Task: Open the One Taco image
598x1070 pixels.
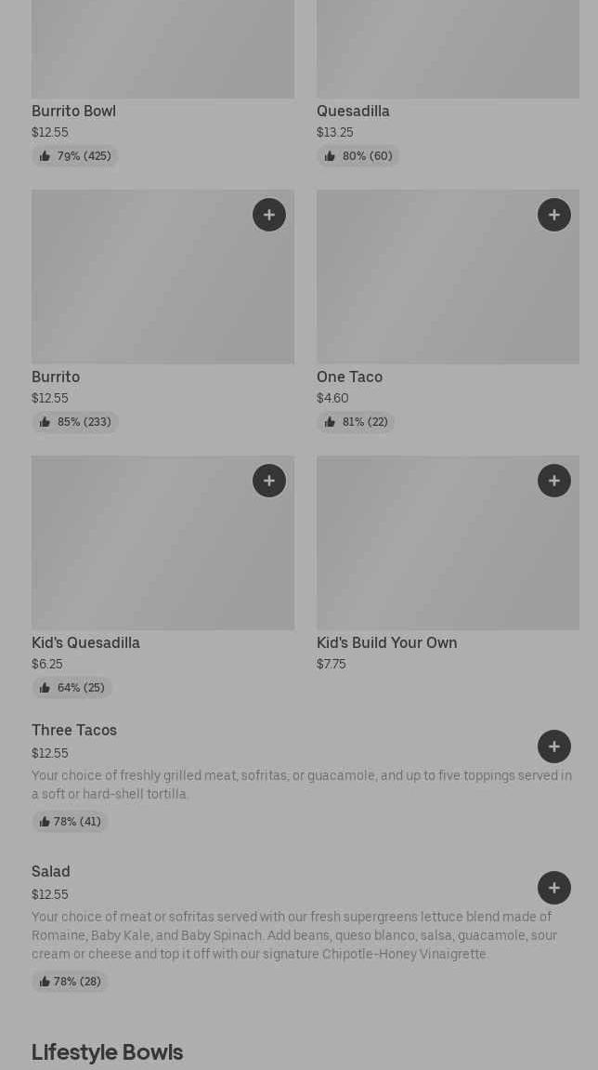Action: point(448,277)
